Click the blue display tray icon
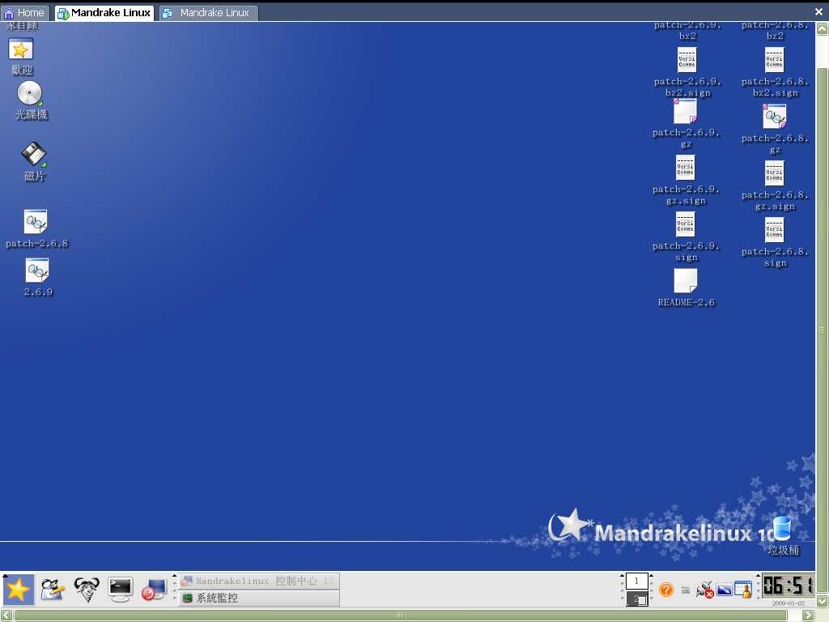The height and width of the screenshot is (622, 829). coord(725,590)
